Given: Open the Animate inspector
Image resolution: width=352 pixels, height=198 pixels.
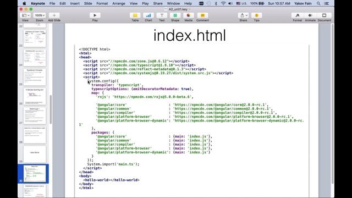Looking at the screenshot, I should pyautogui.click(x=310, y=15).
